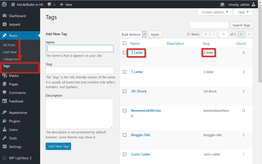Image resolution: width=262 pixels, height=164 pixels.
Task: Tick the Bennewitz&Wichern tag checkbox
Action: (x=124, y=111)
